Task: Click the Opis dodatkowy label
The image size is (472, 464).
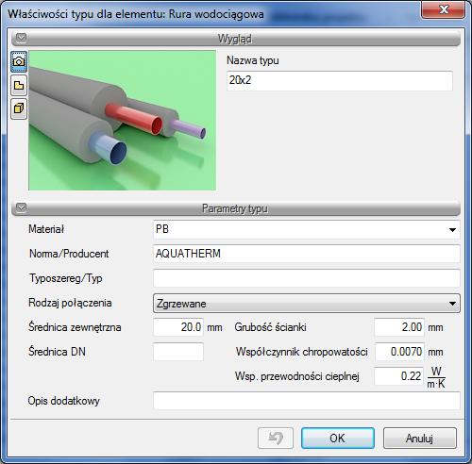Action: click(x=64, y=401)
